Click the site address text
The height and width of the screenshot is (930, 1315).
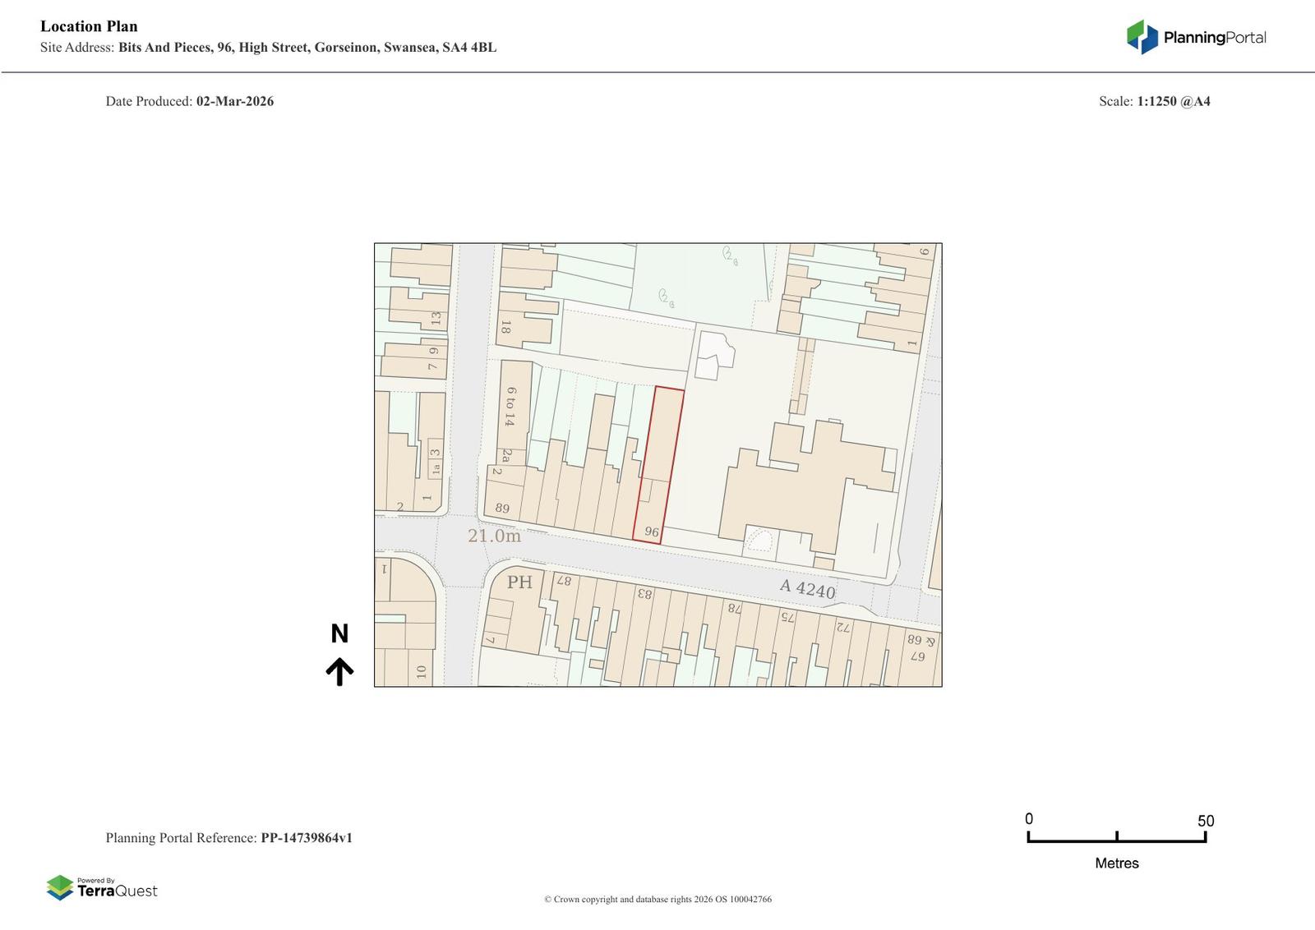(x=307, y=48)
